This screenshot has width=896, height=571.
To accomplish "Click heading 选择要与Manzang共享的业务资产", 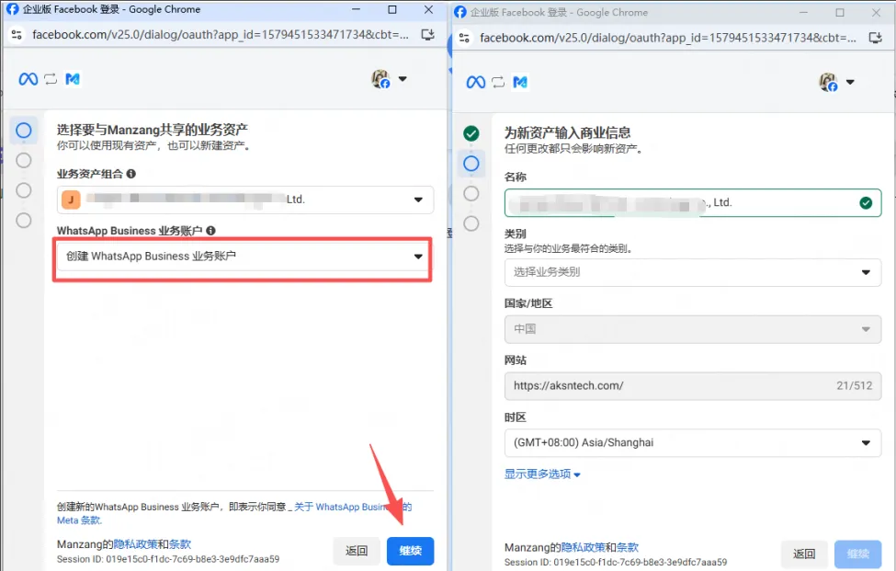I will point(152,130).
